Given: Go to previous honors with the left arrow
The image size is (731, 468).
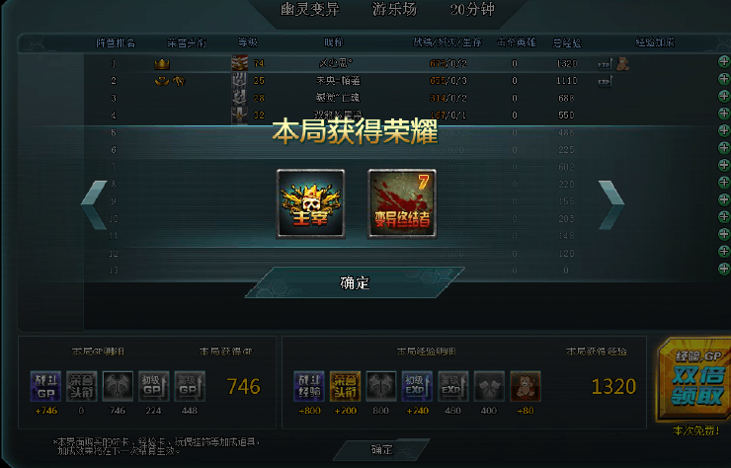Looking at the screenshot, I should [94, 205].
